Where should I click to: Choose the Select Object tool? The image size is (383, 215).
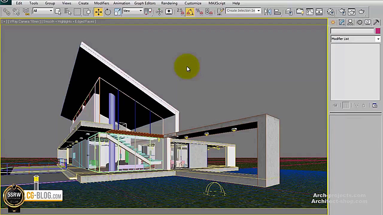(x=58, y=12)
